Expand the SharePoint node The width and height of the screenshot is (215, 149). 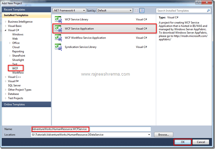[10, 56]
